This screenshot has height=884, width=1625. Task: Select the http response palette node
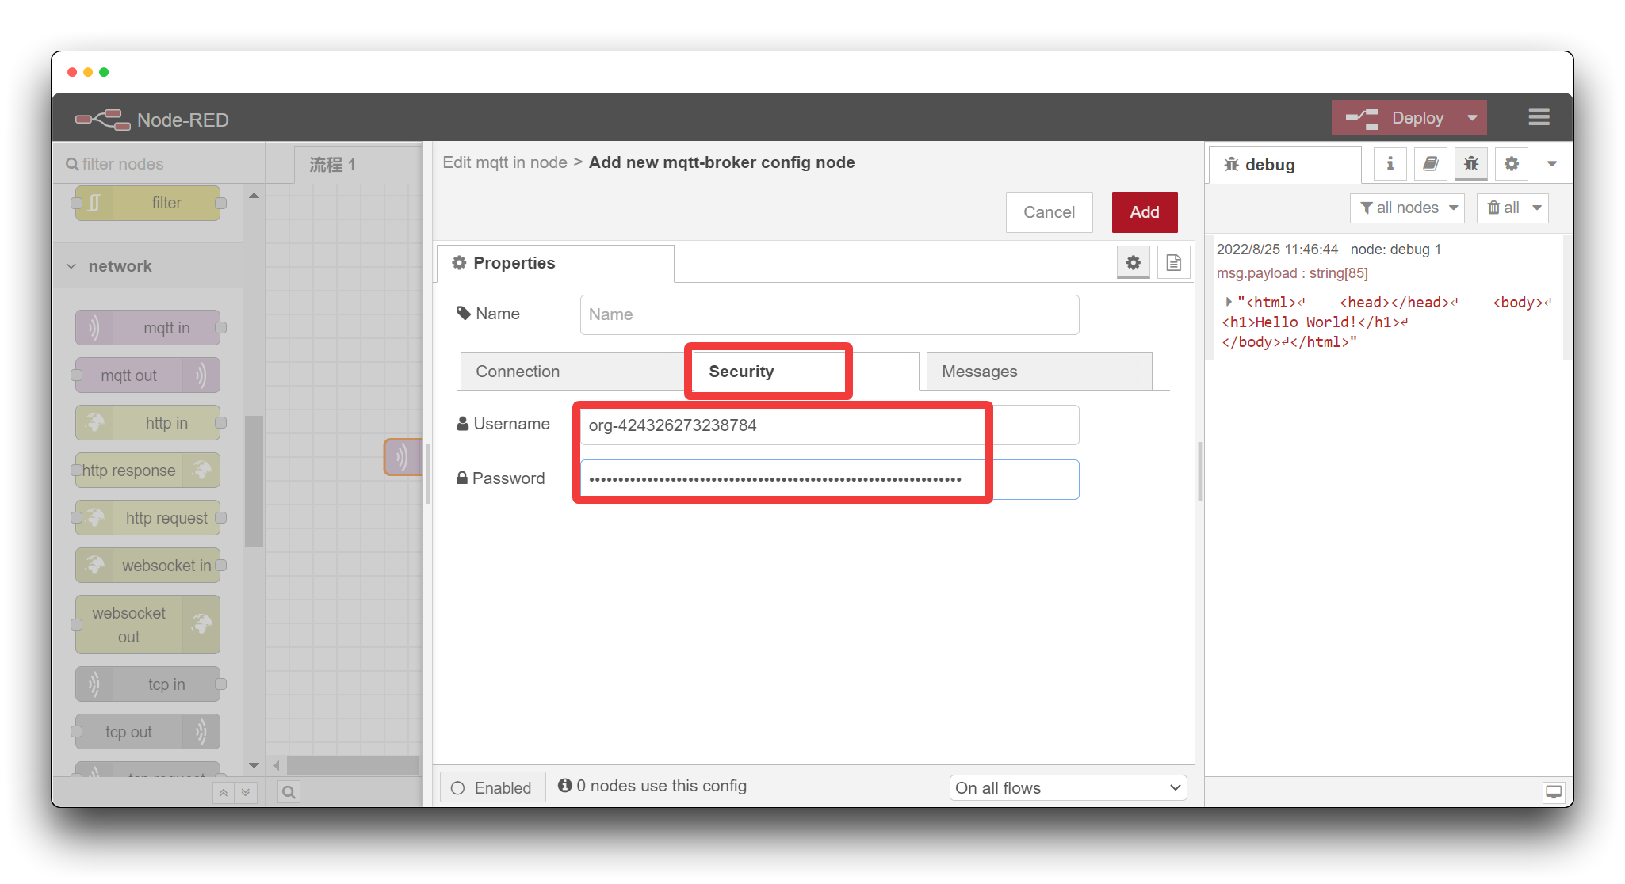(148, 470)
